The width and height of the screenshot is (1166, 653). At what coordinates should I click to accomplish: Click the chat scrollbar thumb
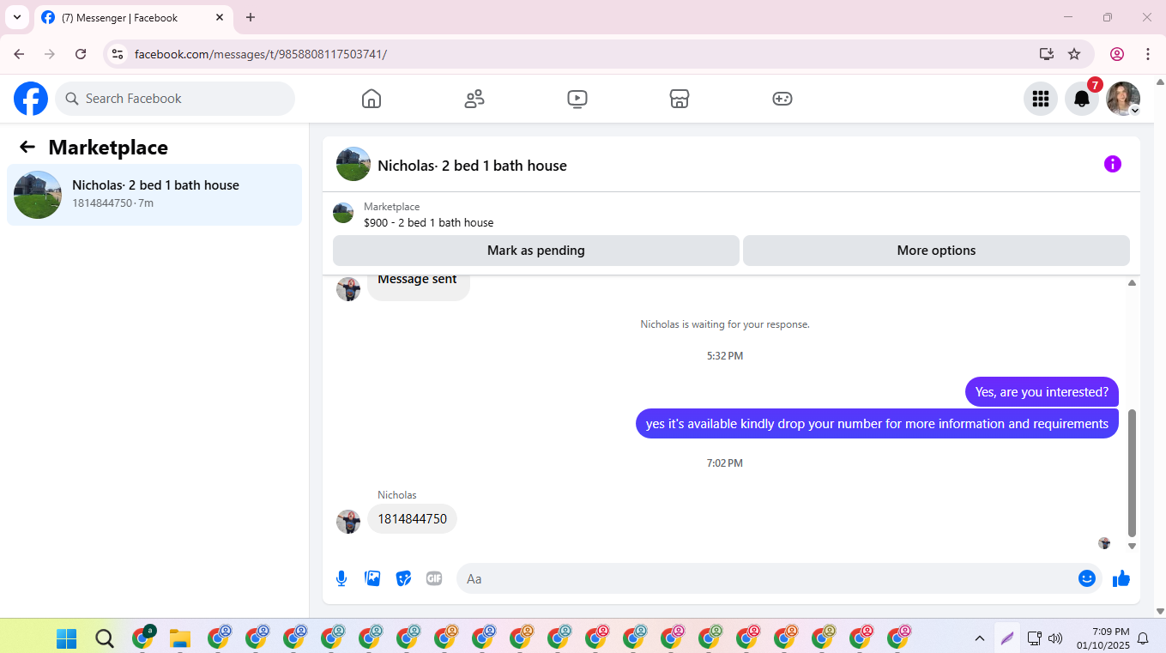point(1132,473)
